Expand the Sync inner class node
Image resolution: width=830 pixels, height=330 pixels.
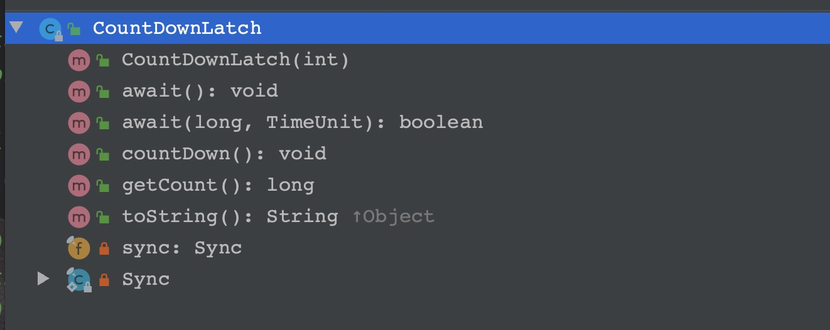coord(43,279)
